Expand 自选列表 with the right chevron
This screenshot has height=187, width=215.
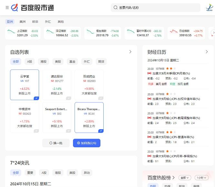point(130,52)
